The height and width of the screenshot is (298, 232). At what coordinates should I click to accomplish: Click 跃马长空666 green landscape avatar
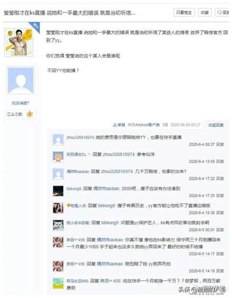click(x=58, y=283)
